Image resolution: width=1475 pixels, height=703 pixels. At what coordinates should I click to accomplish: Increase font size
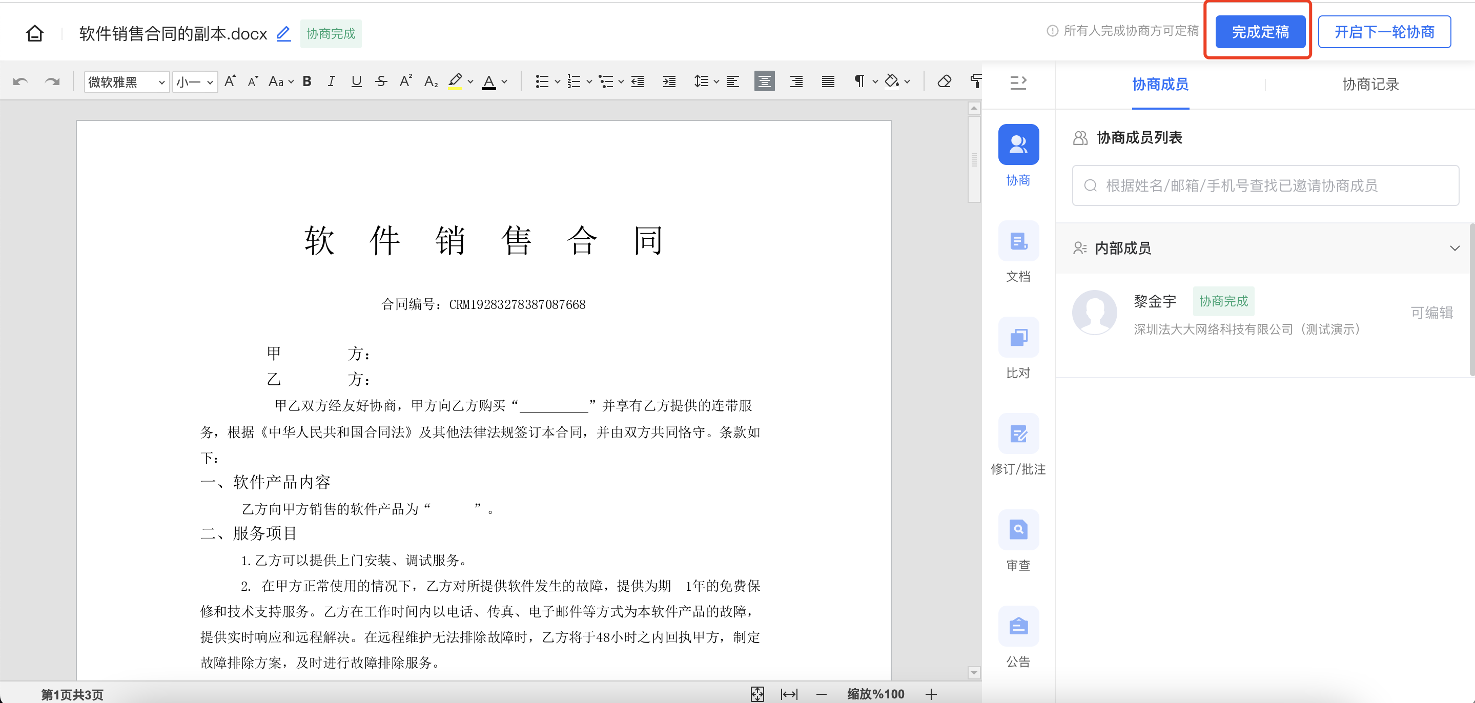pos(230,81)
